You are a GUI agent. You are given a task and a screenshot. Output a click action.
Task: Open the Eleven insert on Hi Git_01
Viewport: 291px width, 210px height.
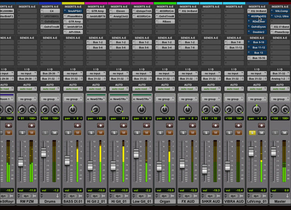[x=119, y=11]
